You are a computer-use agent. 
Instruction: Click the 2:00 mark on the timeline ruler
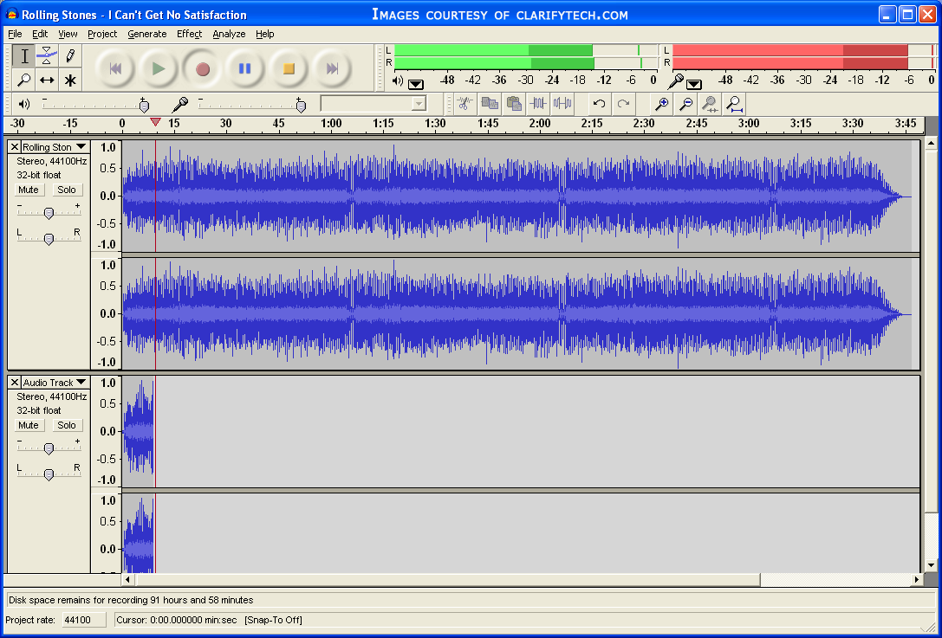point(540,124)
